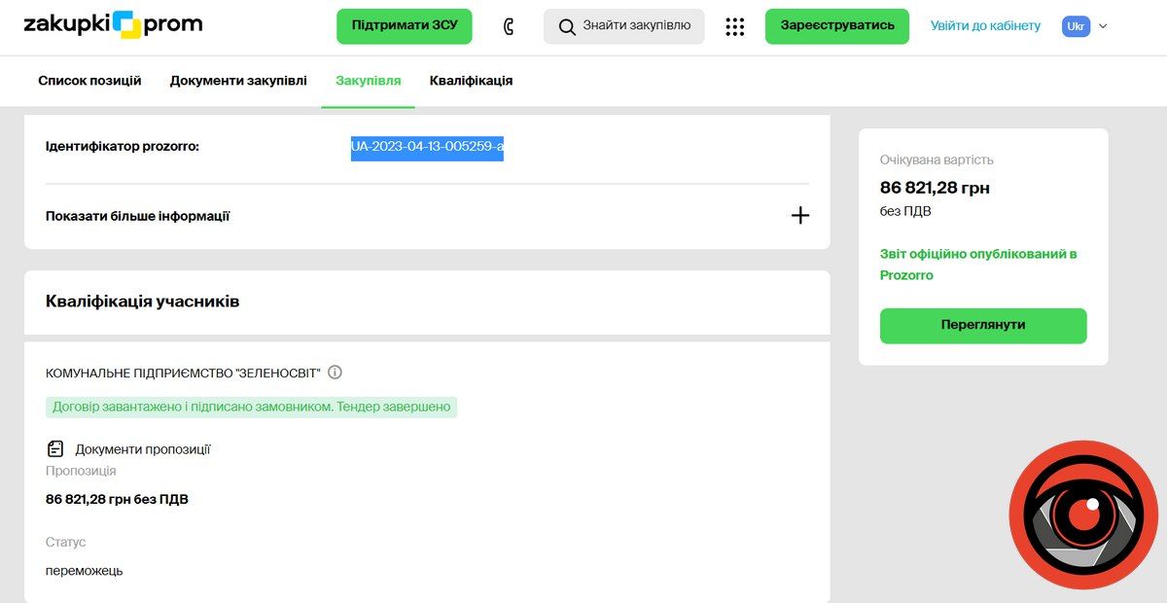Open the Ukr language dropdown
The height and width of the screenshot is (603, 1167).
[x=1076, y=26]
